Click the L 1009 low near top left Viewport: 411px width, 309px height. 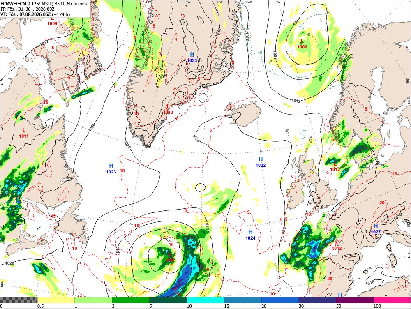tap(53, 21)
